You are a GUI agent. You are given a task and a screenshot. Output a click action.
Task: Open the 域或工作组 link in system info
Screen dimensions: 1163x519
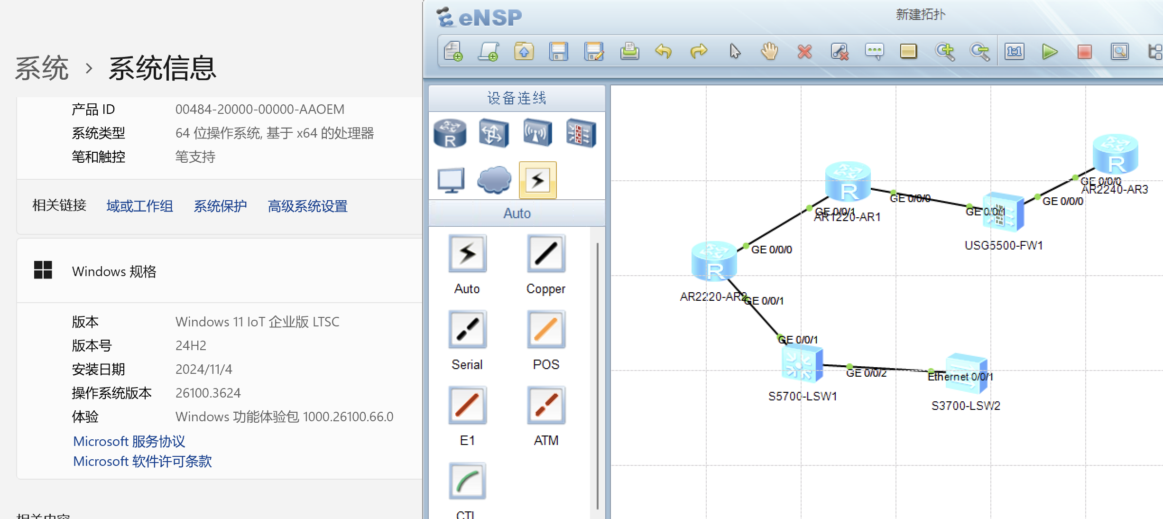139,206
